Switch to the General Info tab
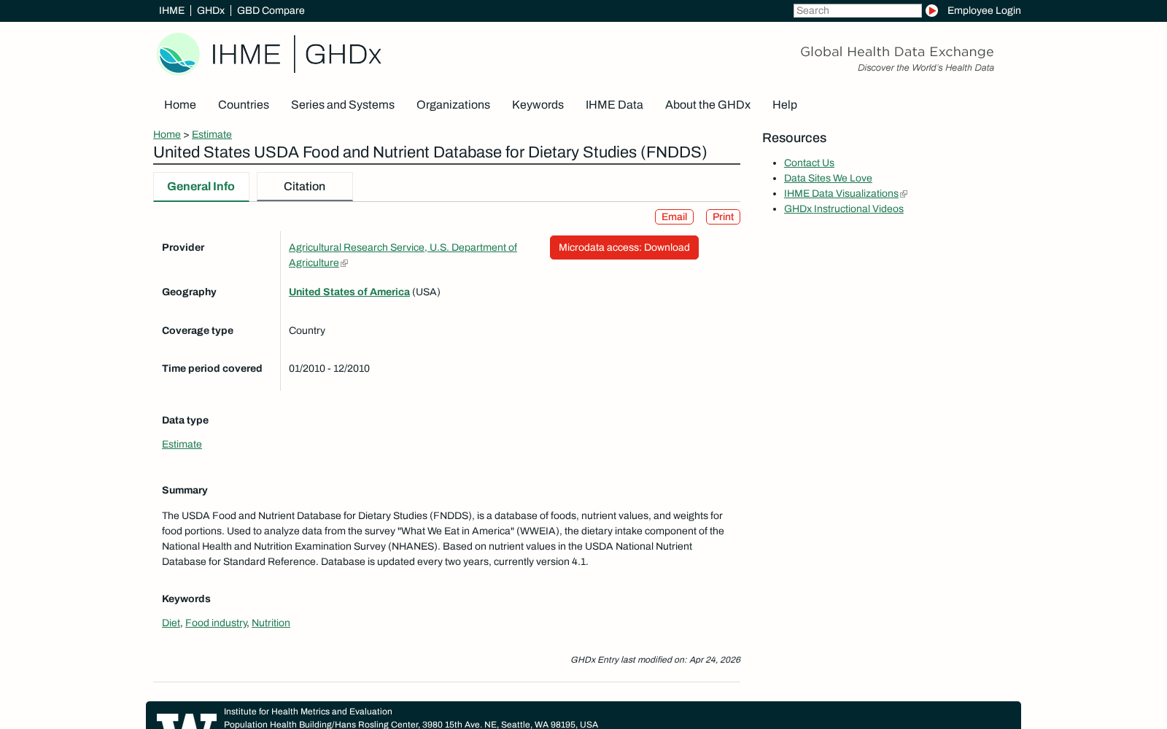Image resolution: width=1167 pixels, height=729 pixels. coord(201,187)
